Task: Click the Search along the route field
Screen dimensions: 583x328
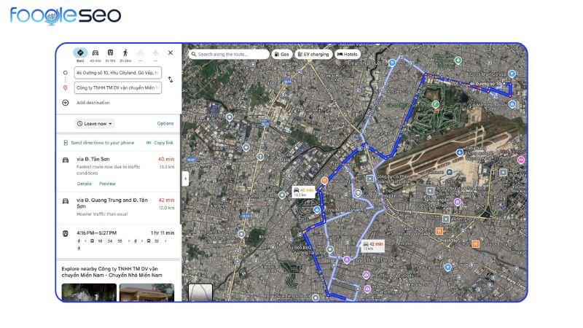Action: [228, 54]
